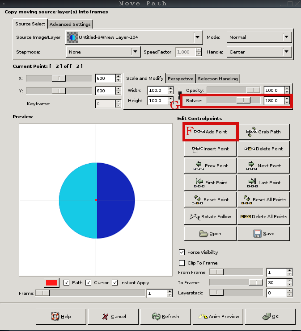
Task: Toggle Cursor display checkbox
Action: (88, 283)
